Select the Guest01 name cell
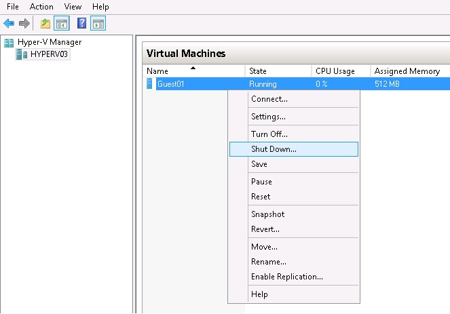This screenshot has height=314, width=450. (170, 84)
